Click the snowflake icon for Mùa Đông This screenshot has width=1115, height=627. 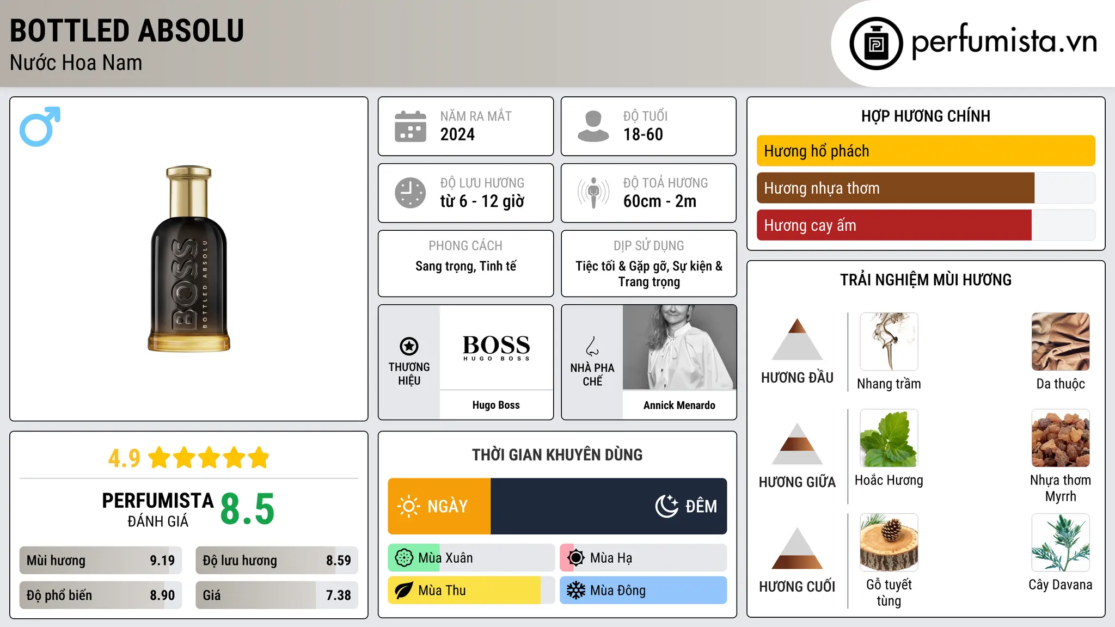[x=576, y=591]
